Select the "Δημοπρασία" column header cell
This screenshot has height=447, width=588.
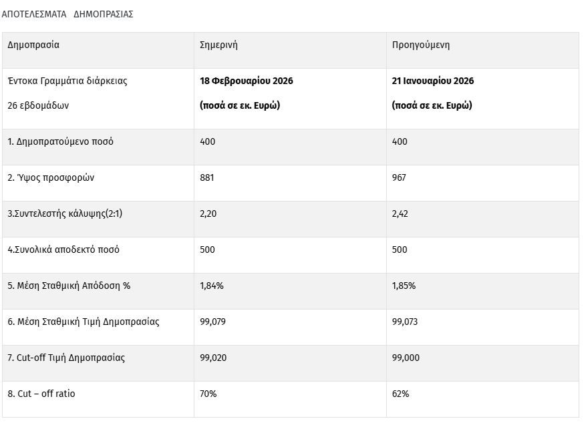coord(33,45)
